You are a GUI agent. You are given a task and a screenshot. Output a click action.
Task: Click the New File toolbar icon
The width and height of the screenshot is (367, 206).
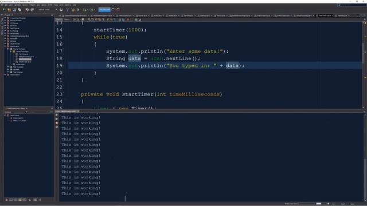pos(4,10)
